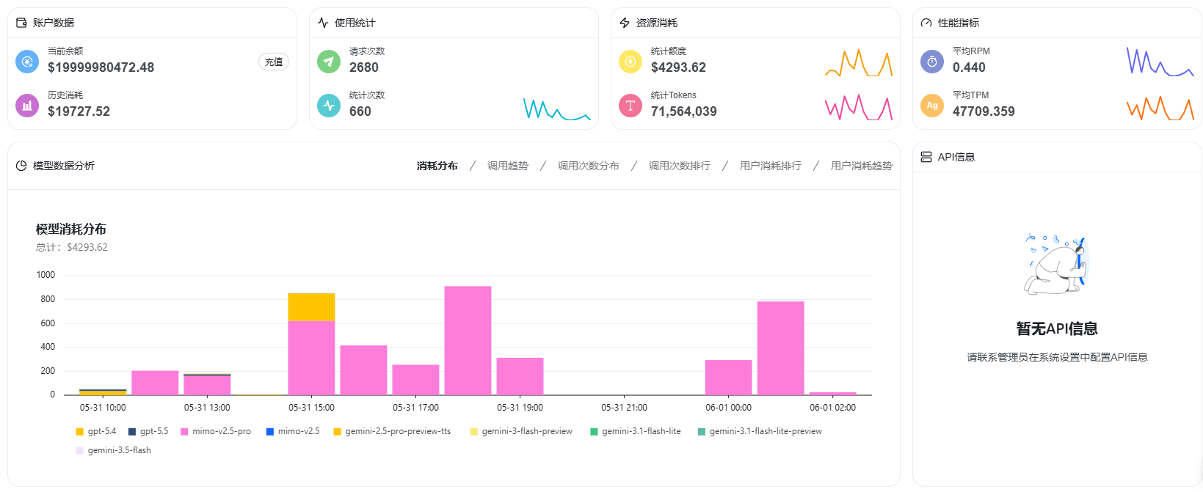Click the pink Tokens T icon

[x=630, y=106]
